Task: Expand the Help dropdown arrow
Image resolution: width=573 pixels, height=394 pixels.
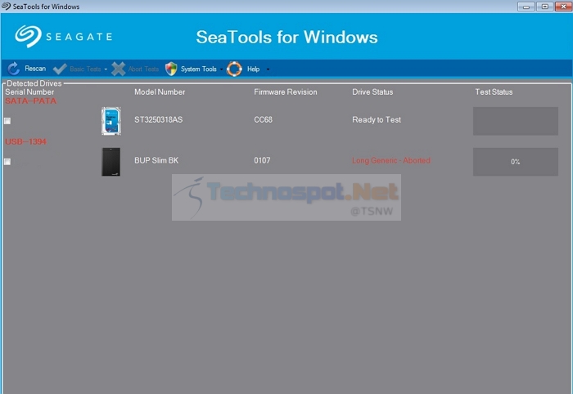Action: pyautogui.click(x=268, y=69)
